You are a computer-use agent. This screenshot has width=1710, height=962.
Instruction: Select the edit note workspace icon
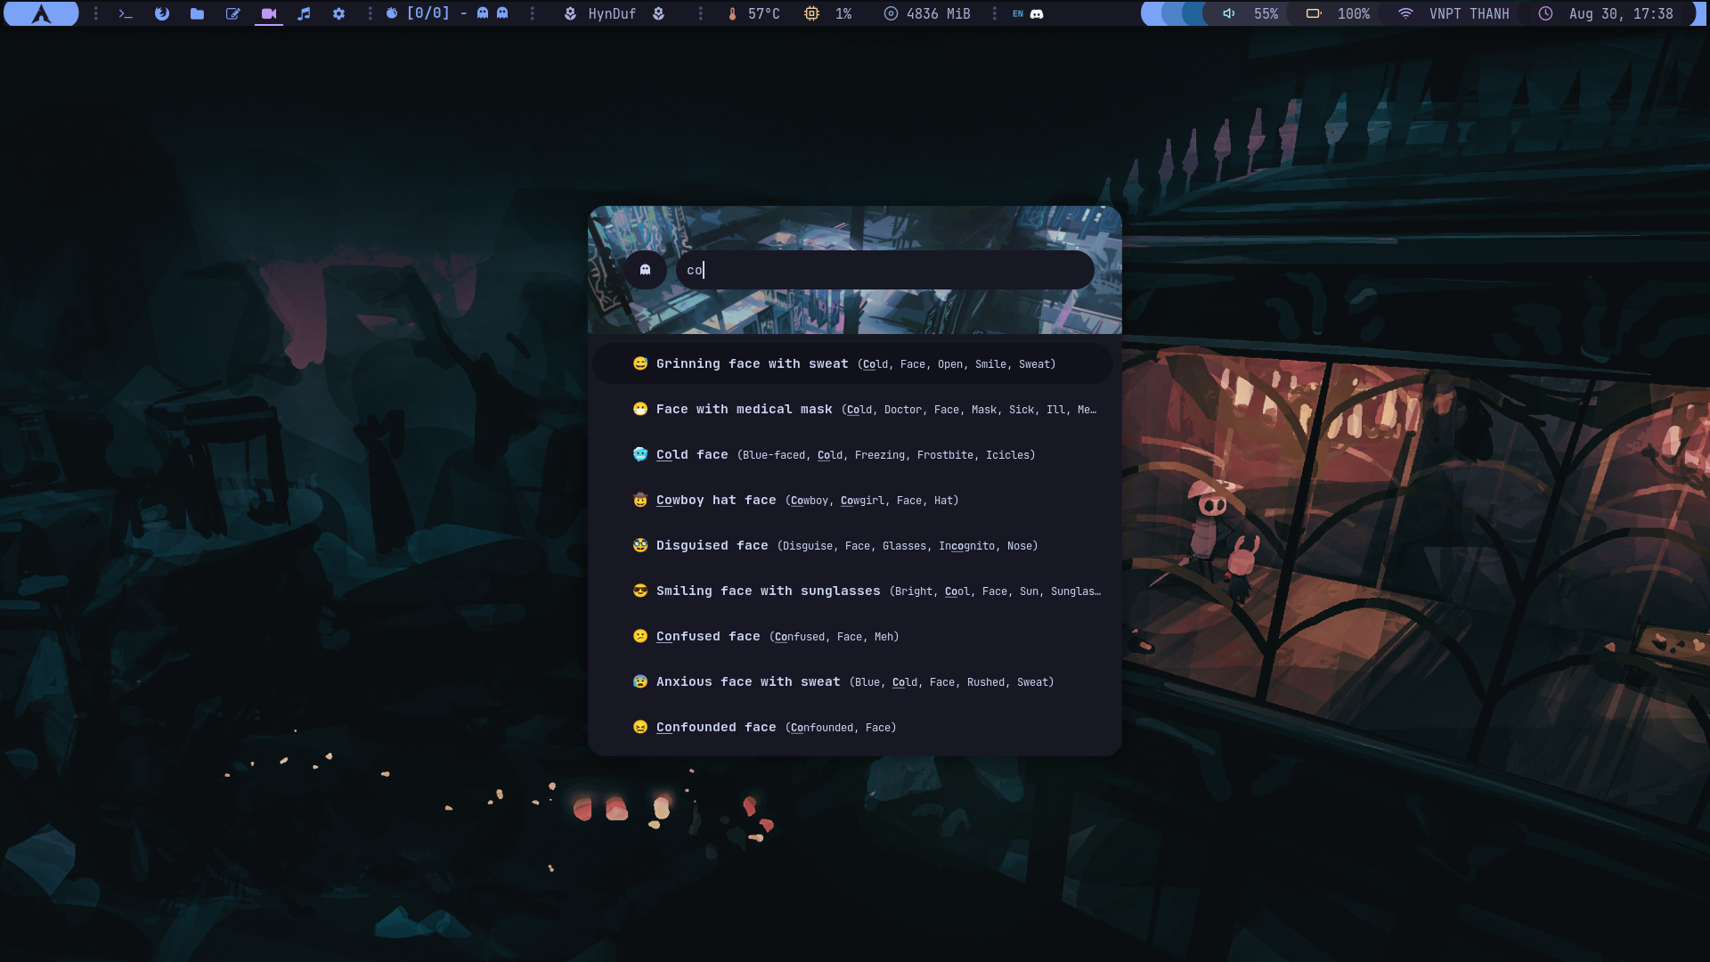[x=232, y=13]
